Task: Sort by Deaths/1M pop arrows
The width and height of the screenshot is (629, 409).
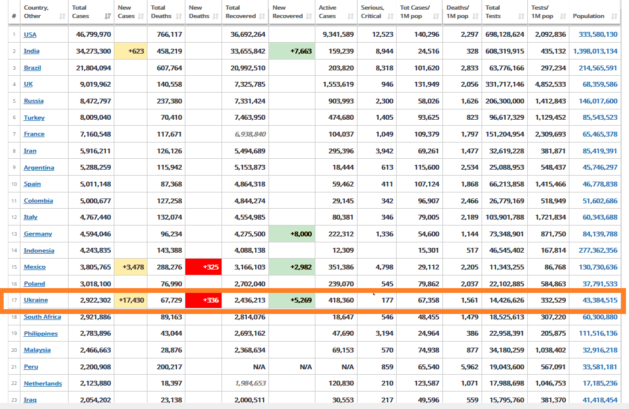Action: click(476, 16)
